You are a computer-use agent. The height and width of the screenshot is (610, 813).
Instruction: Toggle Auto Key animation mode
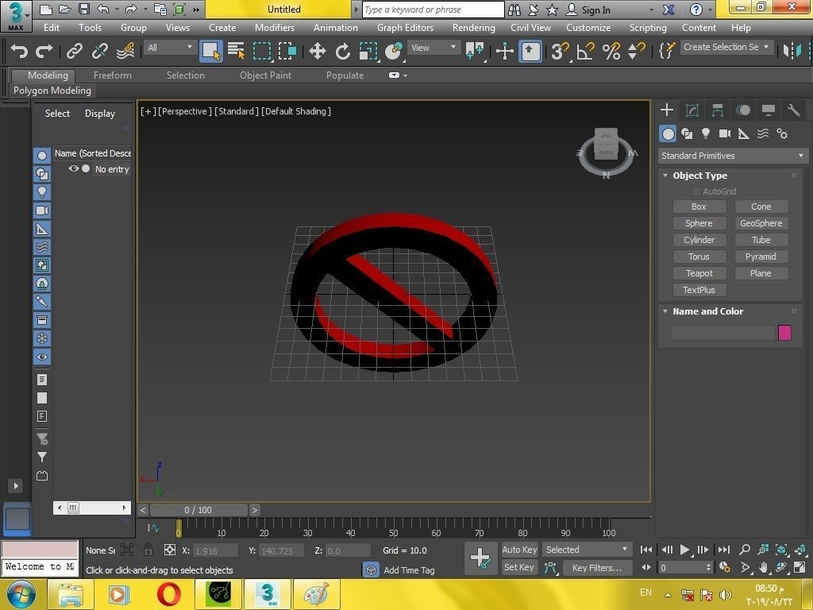[519, 550]
